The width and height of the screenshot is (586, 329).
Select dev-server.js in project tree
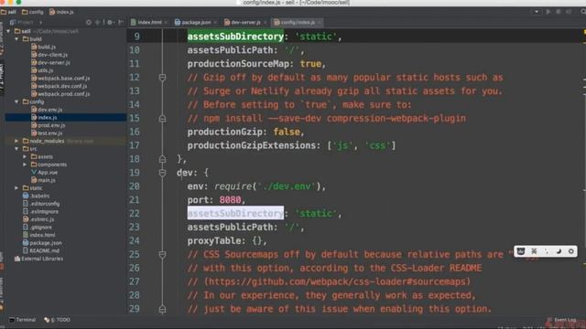pyautogui.click(x=50, y=63)
